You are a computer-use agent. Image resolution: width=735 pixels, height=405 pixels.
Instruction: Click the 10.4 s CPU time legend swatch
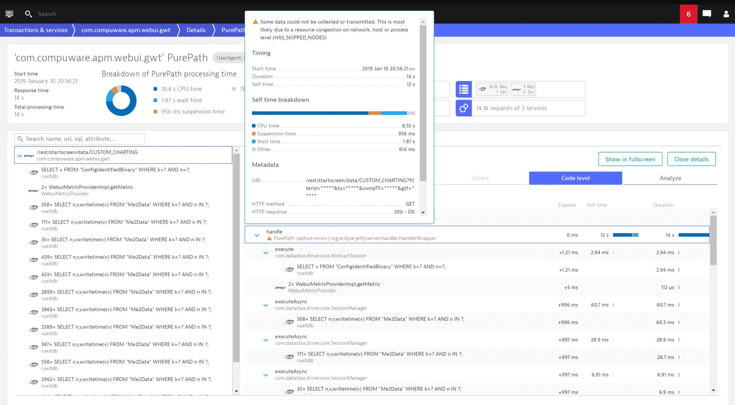click(155, 89)
